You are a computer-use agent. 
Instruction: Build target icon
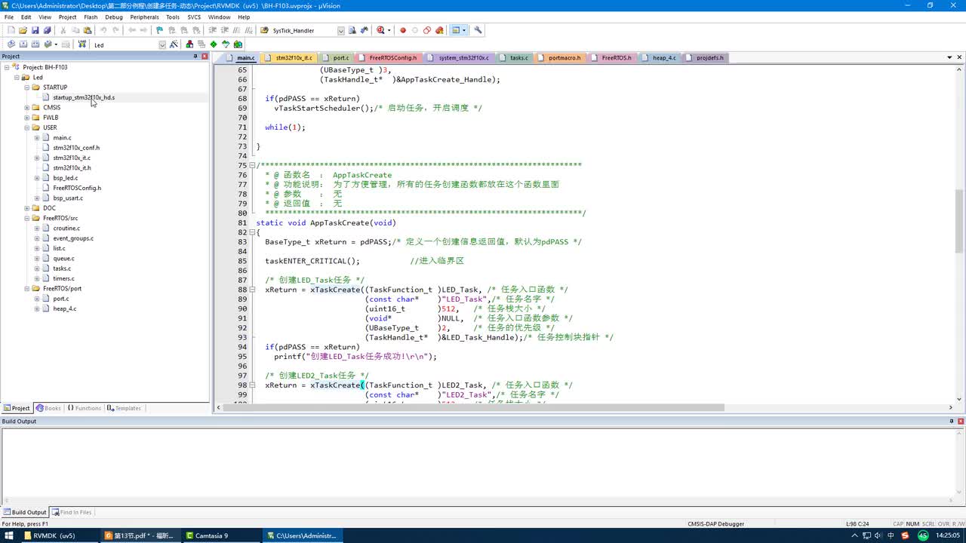coord(23,44)
